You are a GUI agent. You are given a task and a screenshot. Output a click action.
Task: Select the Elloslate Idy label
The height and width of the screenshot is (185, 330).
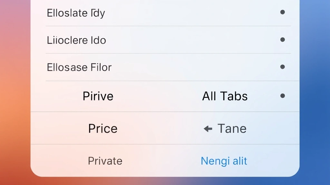(x=76, y=13)
